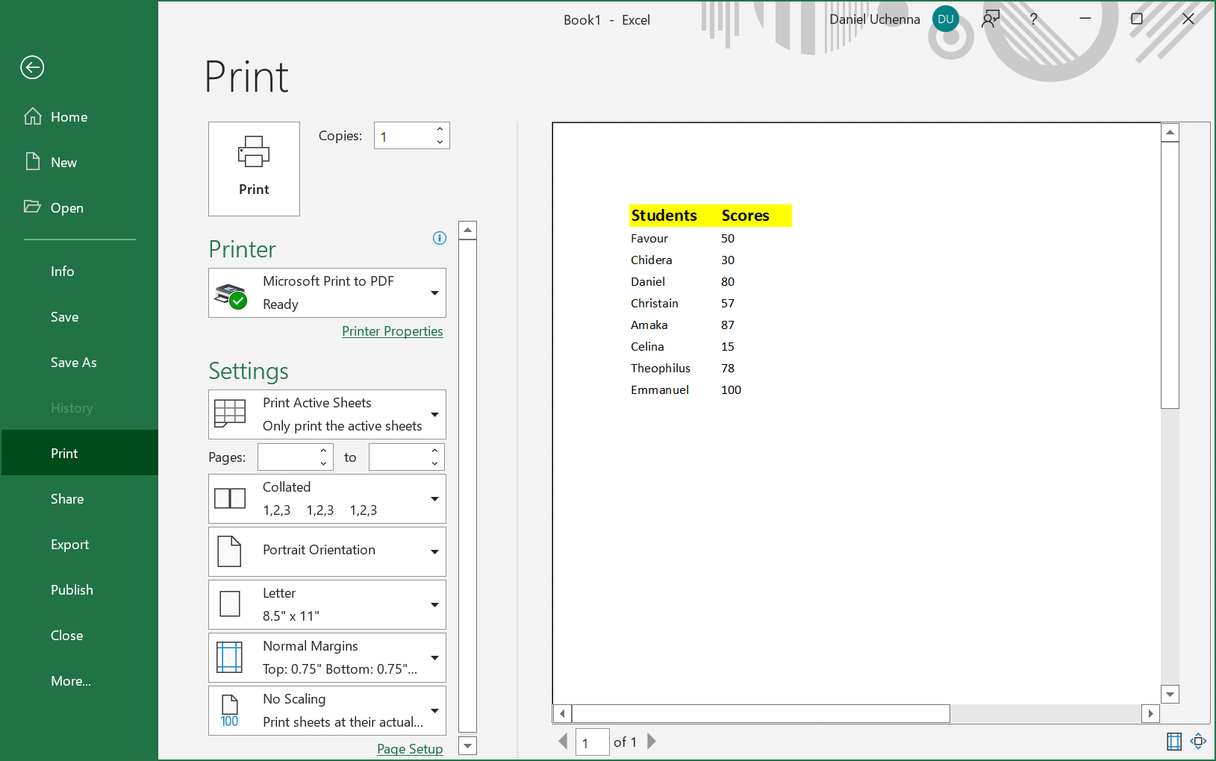The width and height of the screenshot is (1216, 761).
Task: Click the feedback person icon in title bar
Action: [x=991, y=19]
